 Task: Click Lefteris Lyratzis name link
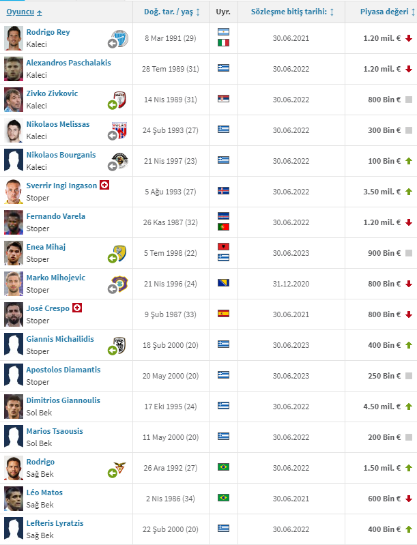coord(55,523)
